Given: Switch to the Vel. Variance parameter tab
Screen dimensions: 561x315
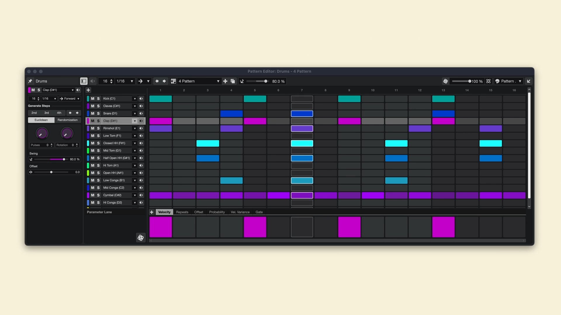Looking at the screenshot, I should point(240,212).
